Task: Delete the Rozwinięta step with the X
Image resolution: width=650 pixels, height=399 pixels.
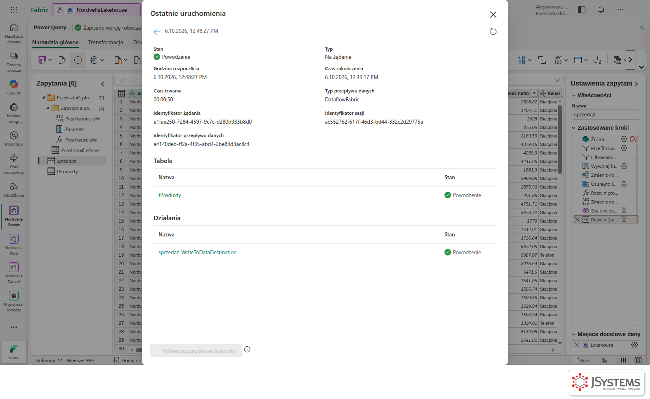Action: pyautogui.click(x=577, y=220)
